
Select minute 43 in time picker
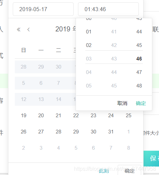(x=114, y=59)
